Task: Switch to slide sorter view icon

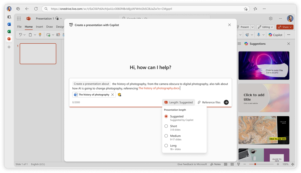Action: tap(232, 164)
